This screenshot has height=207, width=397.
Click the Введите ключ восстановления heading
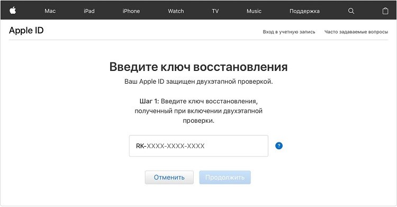point(198,67)
